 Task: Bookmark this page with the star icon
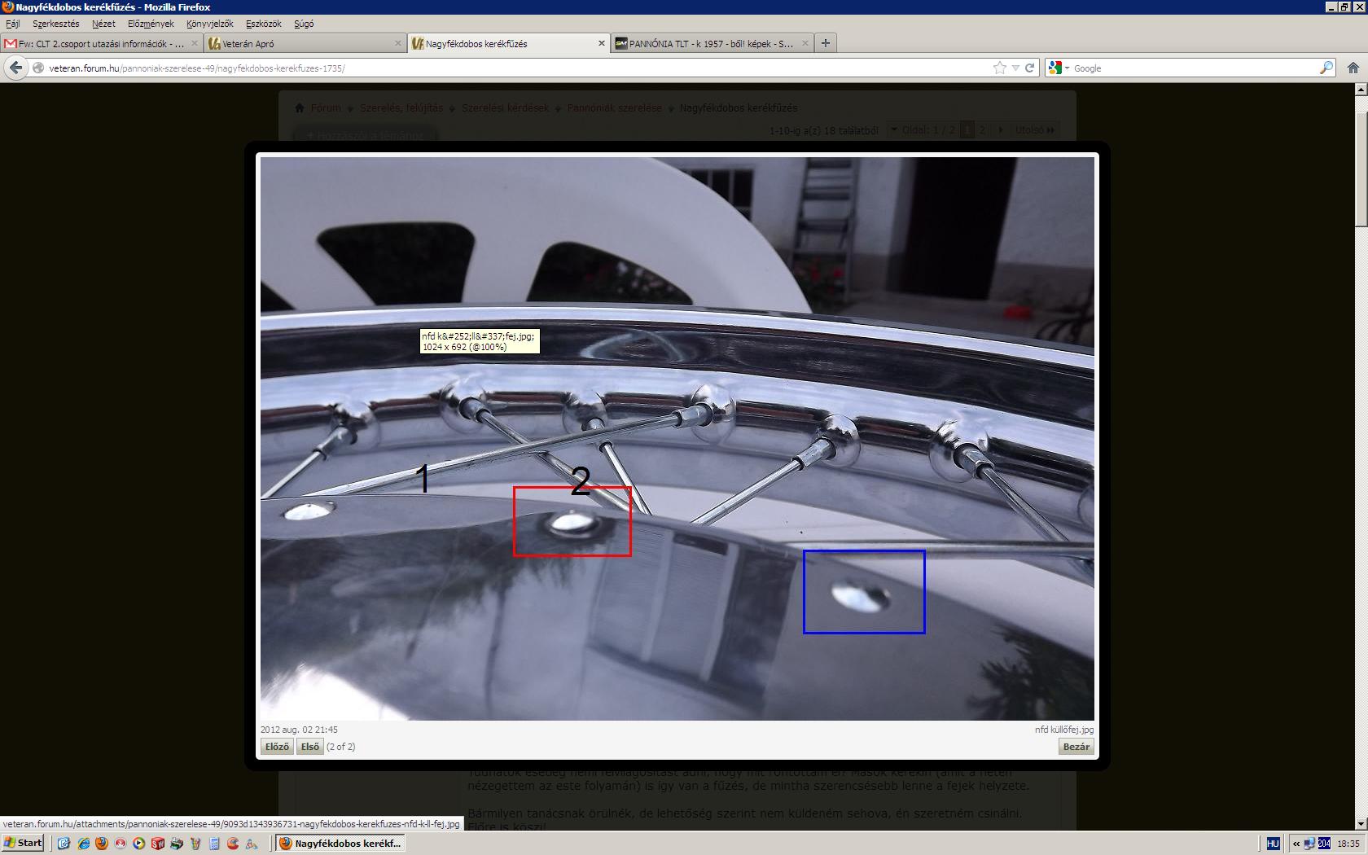pyautogui.click(x=999, y=68)
